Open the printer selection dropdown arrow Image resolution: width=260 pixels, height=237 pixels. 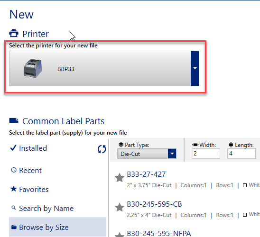point(195,68)
